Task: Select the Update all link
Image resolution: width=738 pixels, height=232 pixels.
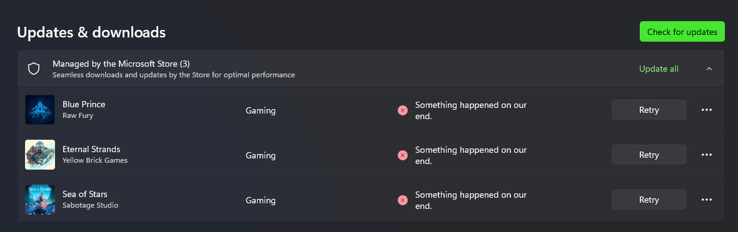Action: click(659, 69)
